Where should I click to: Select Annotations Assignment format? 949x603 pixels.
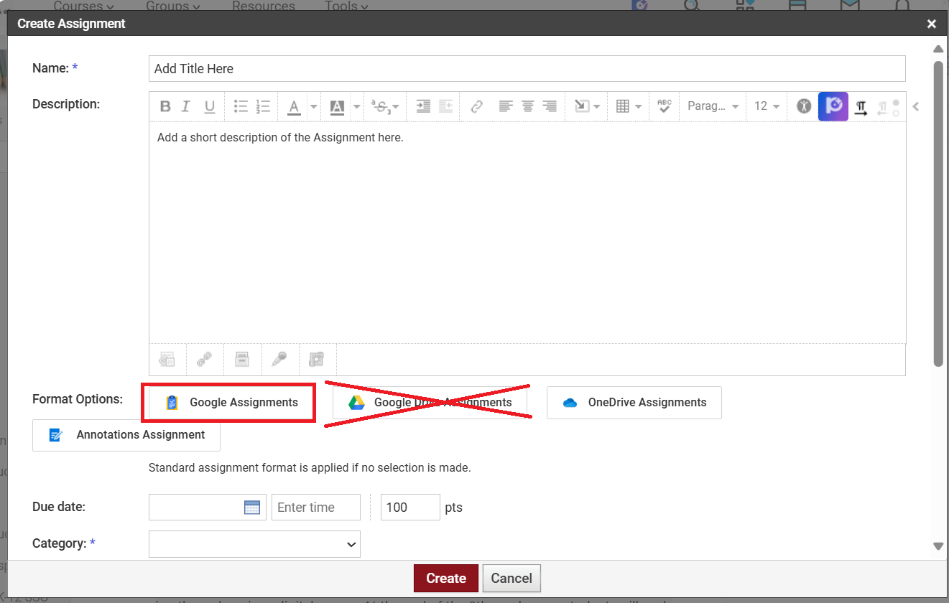click(x=126, y=435)
